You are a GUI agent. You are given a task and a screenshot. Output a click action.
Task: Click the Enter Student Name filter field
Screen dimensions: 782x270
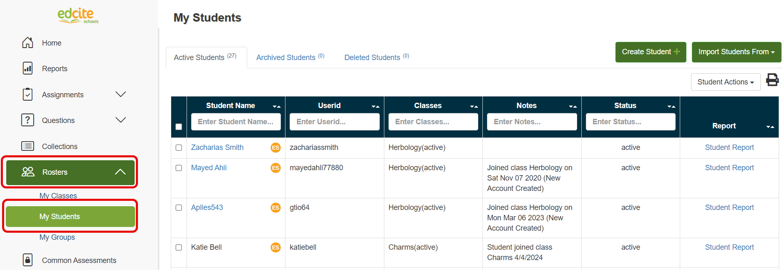pyautogui.click(x=236, y=122)
